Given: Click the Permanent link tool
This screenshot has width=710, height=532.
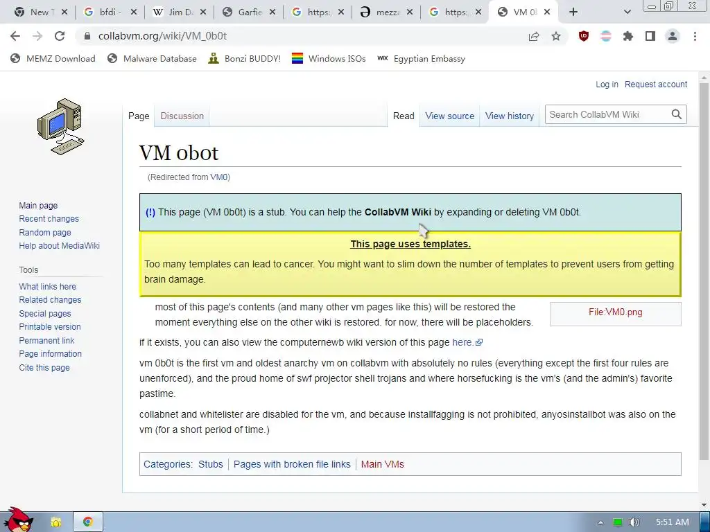Looking at the screenshot, I should click(x=46, y=340).
